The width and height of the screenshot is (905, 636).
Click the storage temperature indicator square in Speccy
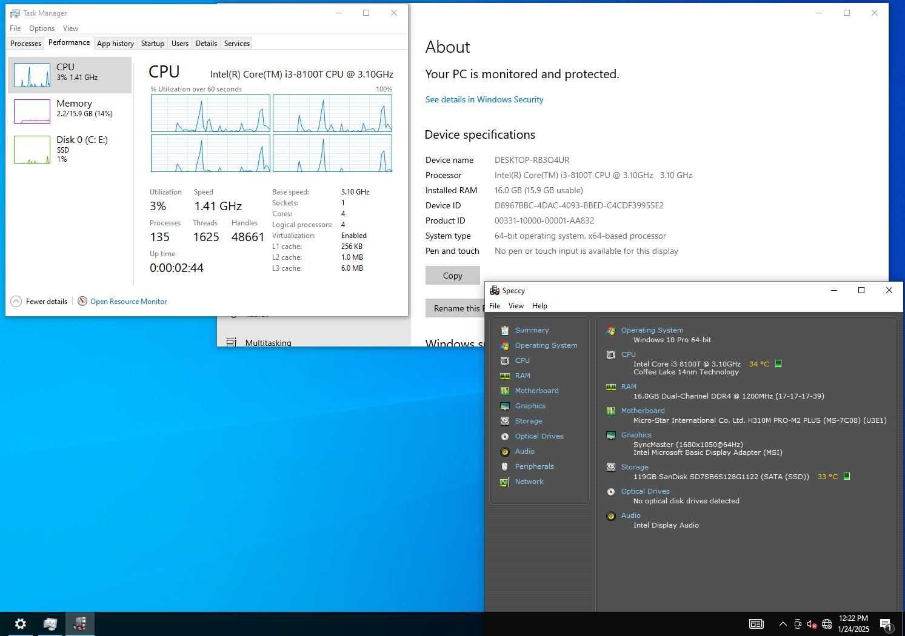(x=847, y=476)
